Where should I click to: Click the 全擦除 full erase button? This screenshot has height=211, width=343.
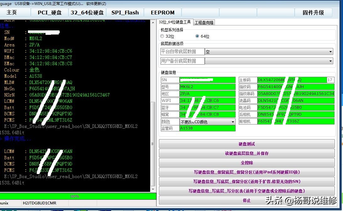coord(246,162)
